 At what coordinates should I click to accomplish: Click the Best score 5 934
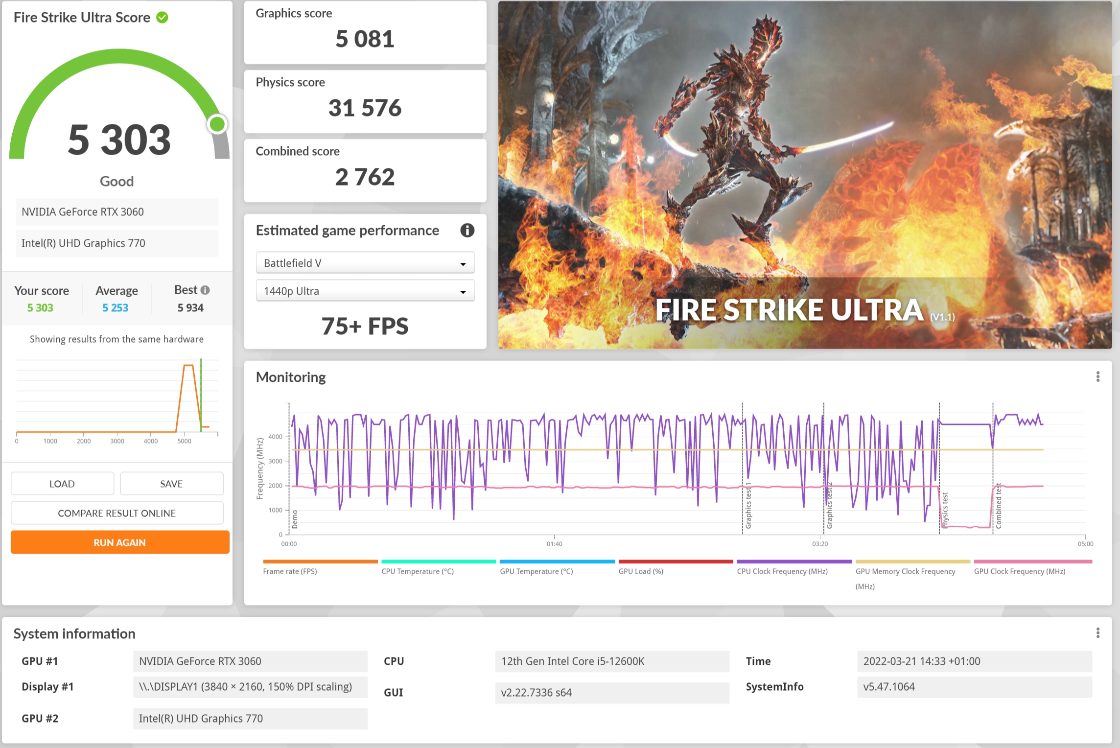[190, 307]
